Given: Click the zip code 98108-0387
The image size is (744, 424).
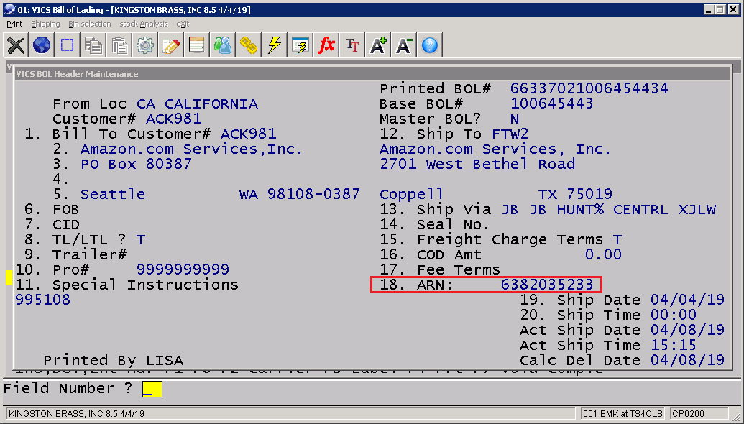Looking at the screenshot, I should tap(313, 194).
